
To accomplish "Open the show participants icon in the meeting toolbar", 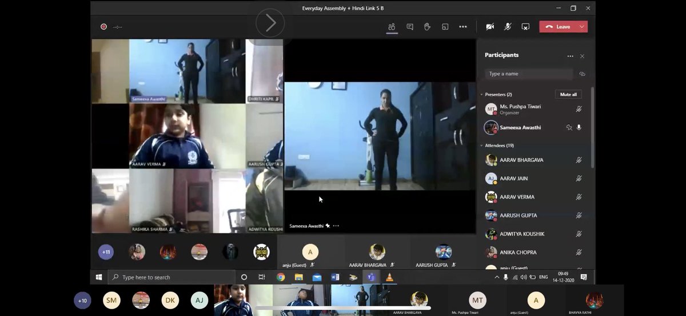I will pos(392,27).
